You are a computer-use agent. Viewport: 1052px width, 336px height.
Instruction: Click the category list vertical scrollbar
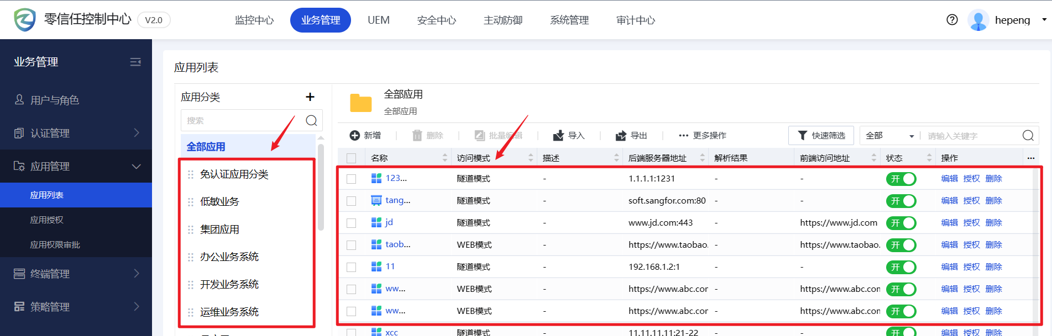pyautogui.click(x=321, y=188)
